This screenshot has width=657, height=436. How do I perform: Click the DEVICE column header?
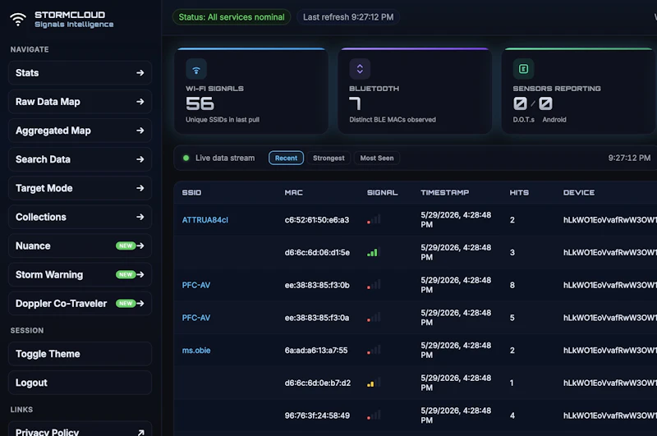point(579,193)
